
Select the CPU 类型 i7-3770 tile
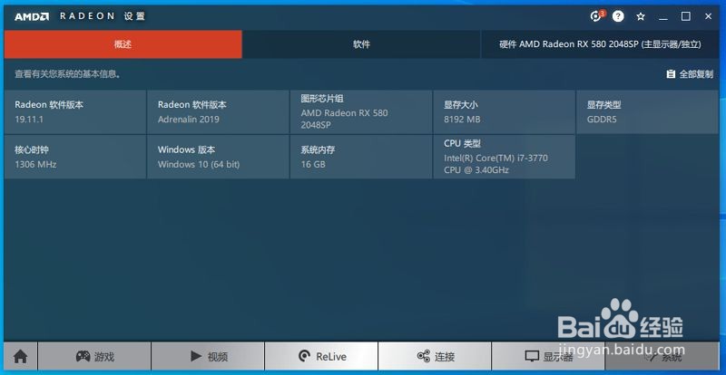(505, 157)
